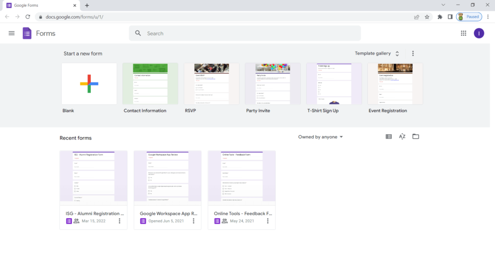This screenshot has width=495, height=265.
Task: Click the search magnifier icon
Action: [138, 33]
